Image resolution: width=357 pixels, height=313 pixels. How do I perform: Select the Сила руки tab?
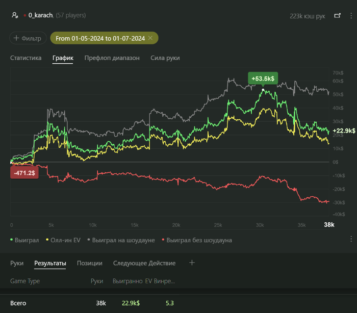165,58
